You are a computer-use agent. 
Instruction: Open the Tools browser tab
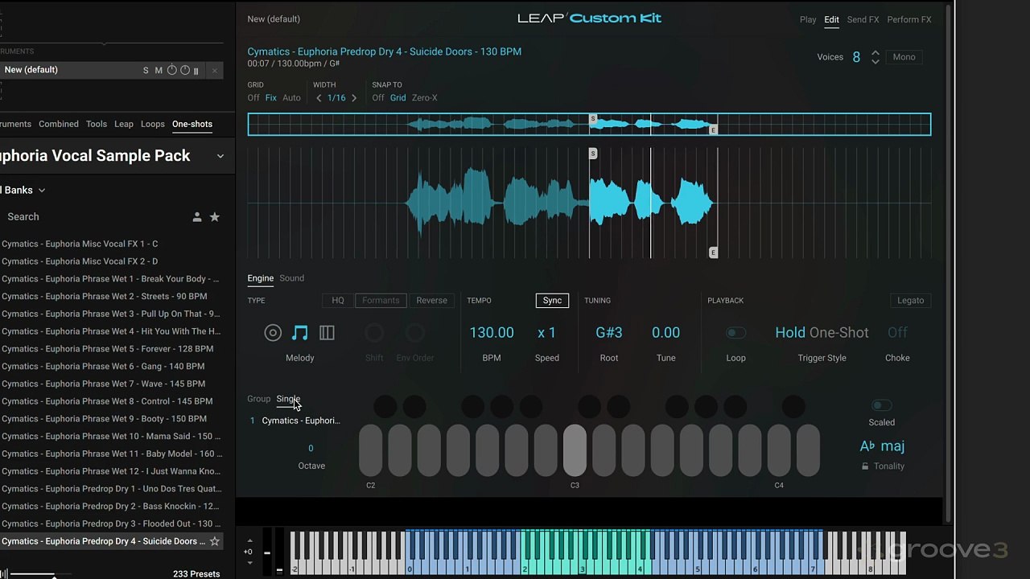(97, 125)
